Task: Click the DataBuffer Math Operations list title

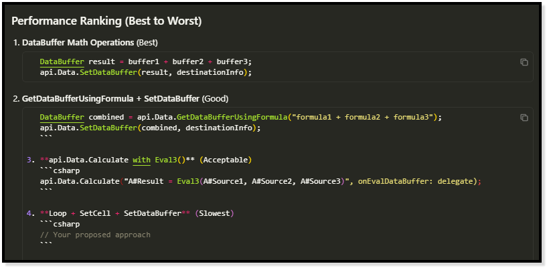Action: click(78, 43)
